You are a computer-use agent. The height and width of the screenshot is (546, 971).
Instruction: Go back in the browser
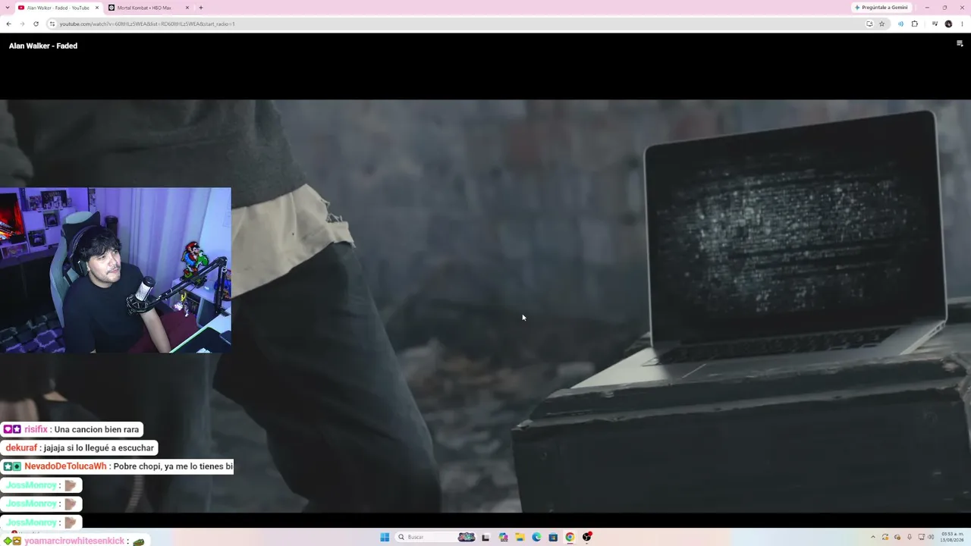pos(8,24)
